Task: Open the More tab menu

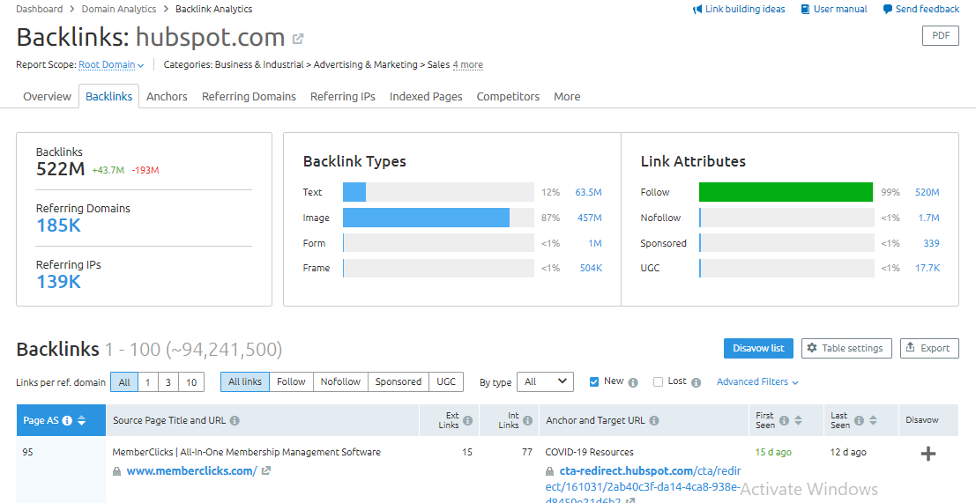Action: coord(567,96)
